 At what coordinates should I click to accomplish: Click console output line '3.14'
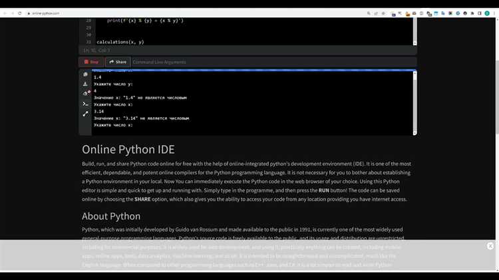pyautogui.click(x=98, y=111)
